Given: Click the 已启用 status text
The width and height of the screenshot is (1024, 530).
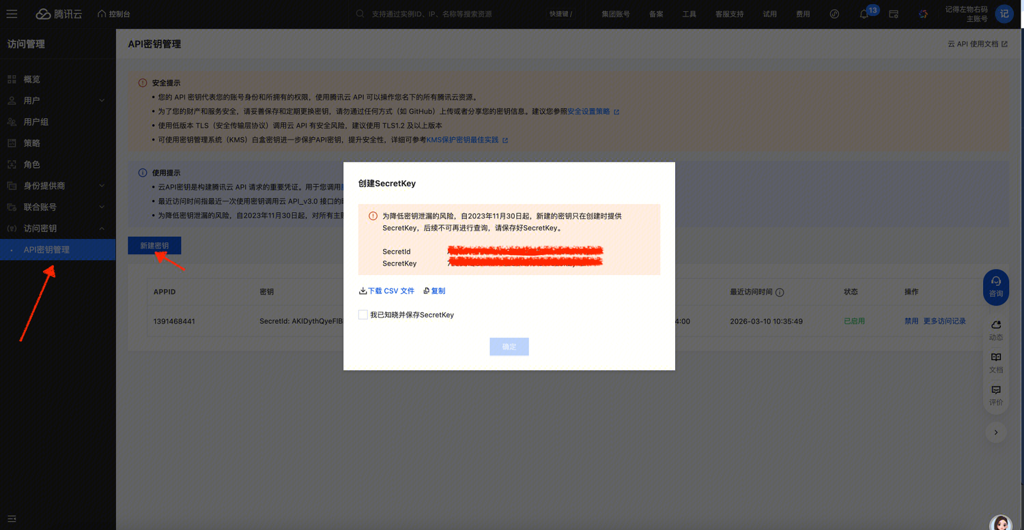Looking at the screenshot, I should [854, 321].
